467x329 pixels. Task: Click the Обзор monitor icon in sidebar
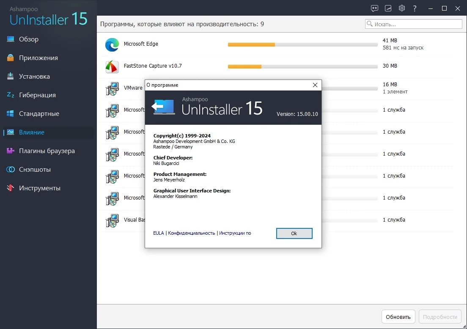point(11,39)
